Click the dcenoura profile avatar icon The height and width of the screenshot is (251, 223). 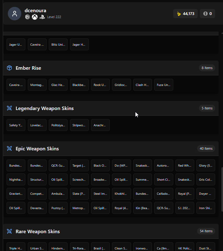pyautogui.click(x=15, y=14)
